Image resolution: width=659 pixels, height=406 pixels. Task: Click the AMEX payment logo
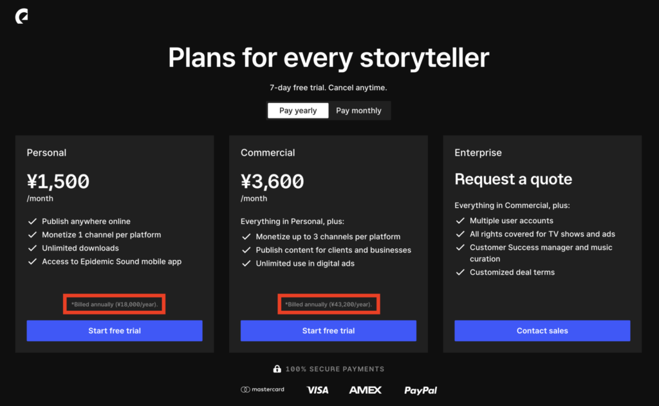point(366,390)
